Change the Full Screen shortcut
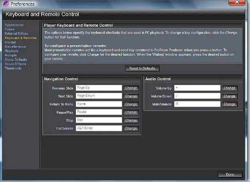Viewport: 250px width, 182px height. click(131, 128)
